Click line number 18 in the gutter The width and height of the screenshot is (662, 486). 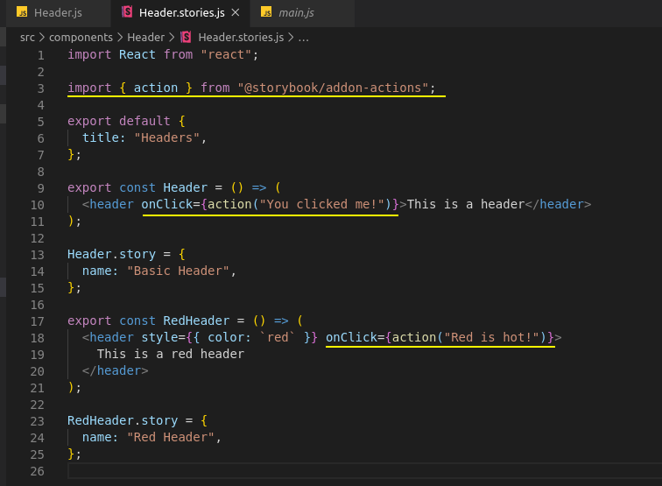pos(37,338)
